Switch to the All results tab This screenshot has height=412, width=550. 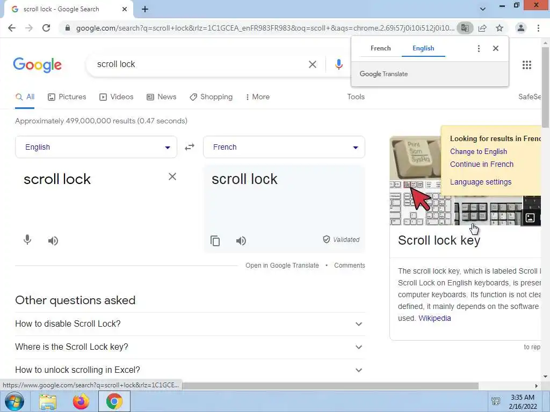tap(25, 97)
